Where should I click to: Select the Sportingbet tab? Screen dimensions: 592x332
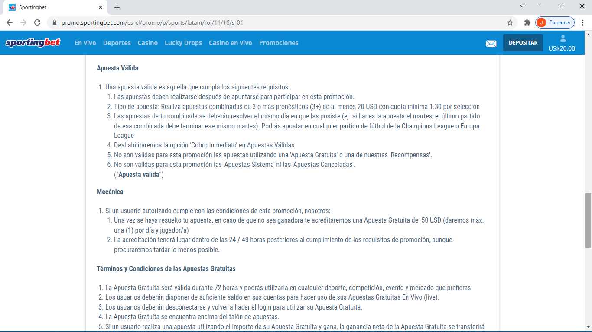pyautogui.click(x=55, y=7)
